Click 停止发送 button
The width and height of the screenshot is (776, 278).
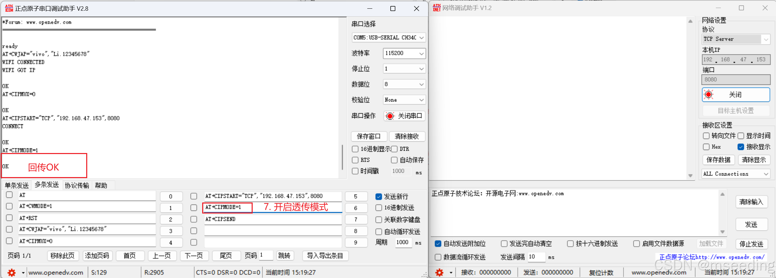(x=751, y=244)
